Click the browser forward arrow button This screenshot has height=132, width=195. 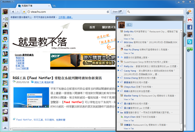click(18, 12)
